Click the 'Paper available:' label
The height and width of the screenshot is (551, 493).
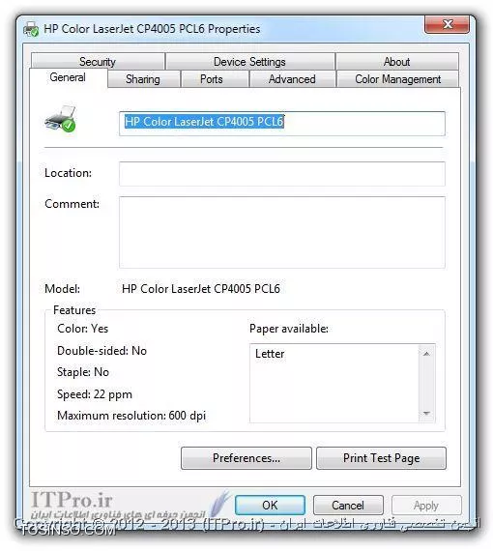click(289, 329)
